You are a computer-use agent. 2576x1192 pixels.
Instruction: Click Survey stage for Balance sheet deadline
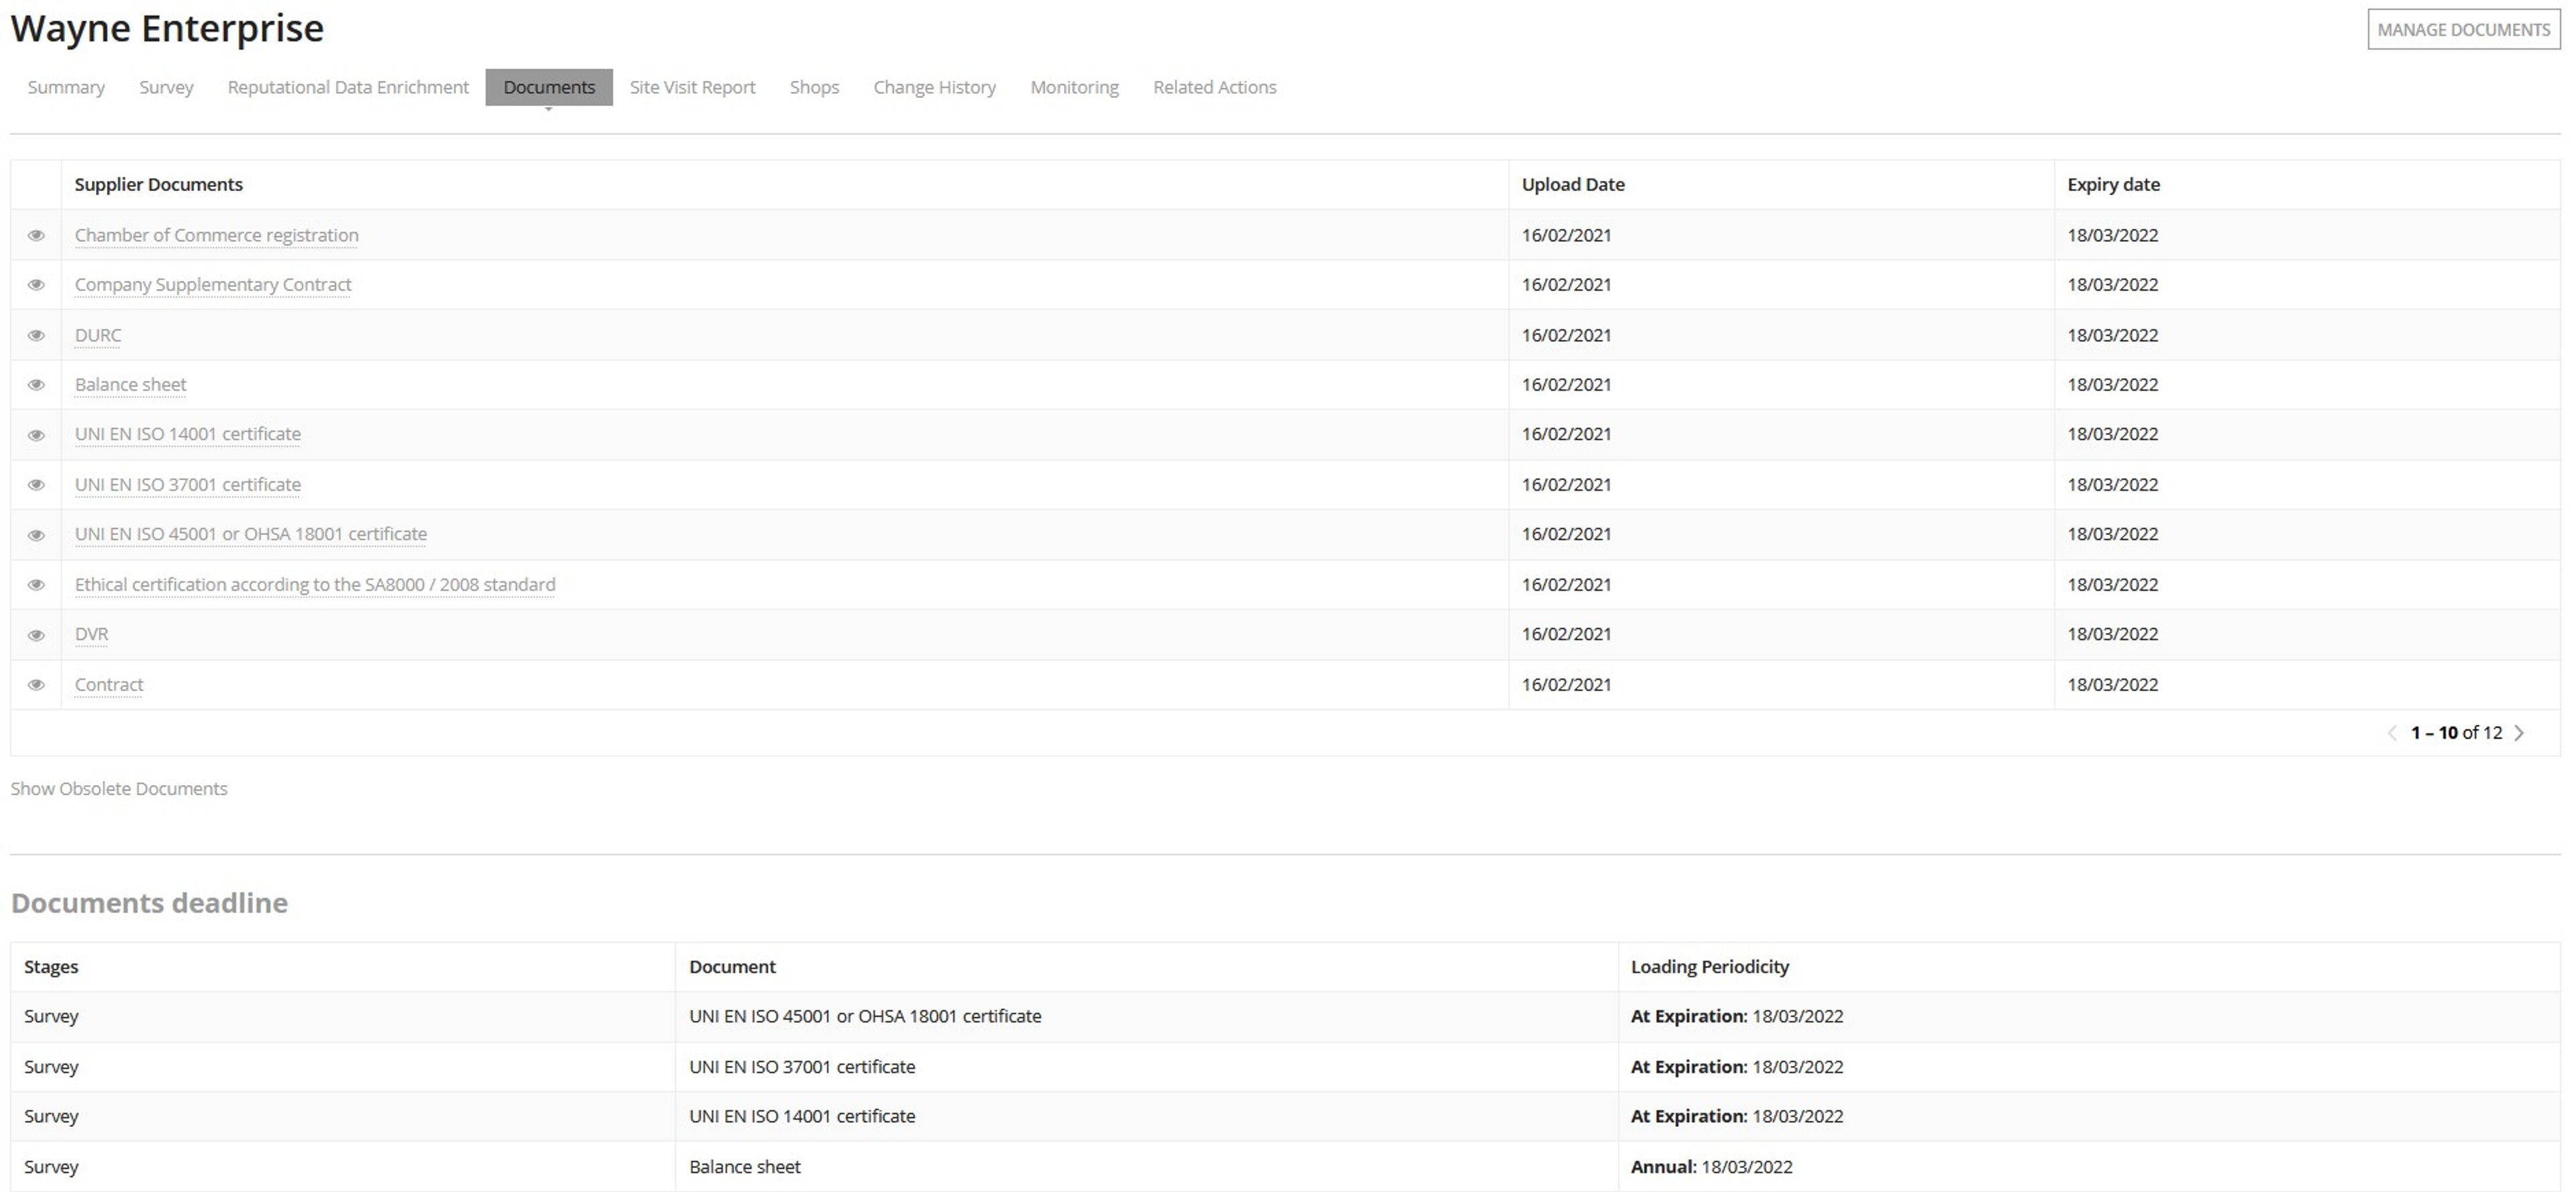point(51,1166)
